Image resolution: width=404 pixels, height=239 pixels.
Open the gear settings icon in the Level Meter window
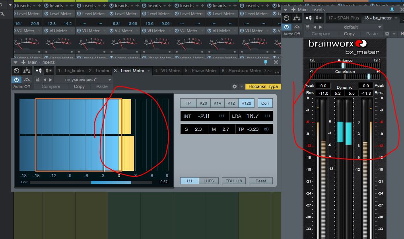click(235, 86)
